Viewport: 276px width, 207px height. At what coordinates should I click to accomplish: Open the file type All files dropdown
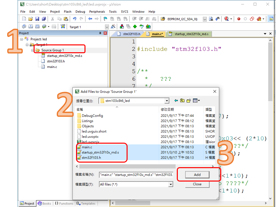(171, 184)
